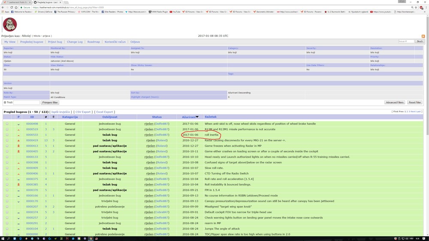
Task: Select the Traži toggle beside search field
Action: coord(5,102)
